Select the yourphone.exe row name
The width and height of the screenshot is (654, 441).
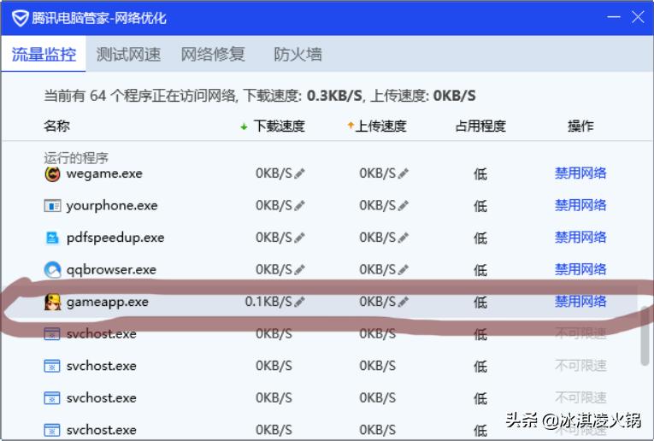[x=112, y=205]
